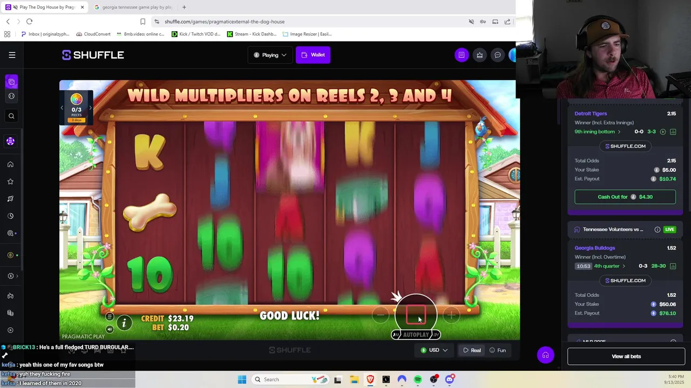Expand the Playing status dropdown
Image resolution: width=691 pixels, height=388 pixels.
[270, 55]
